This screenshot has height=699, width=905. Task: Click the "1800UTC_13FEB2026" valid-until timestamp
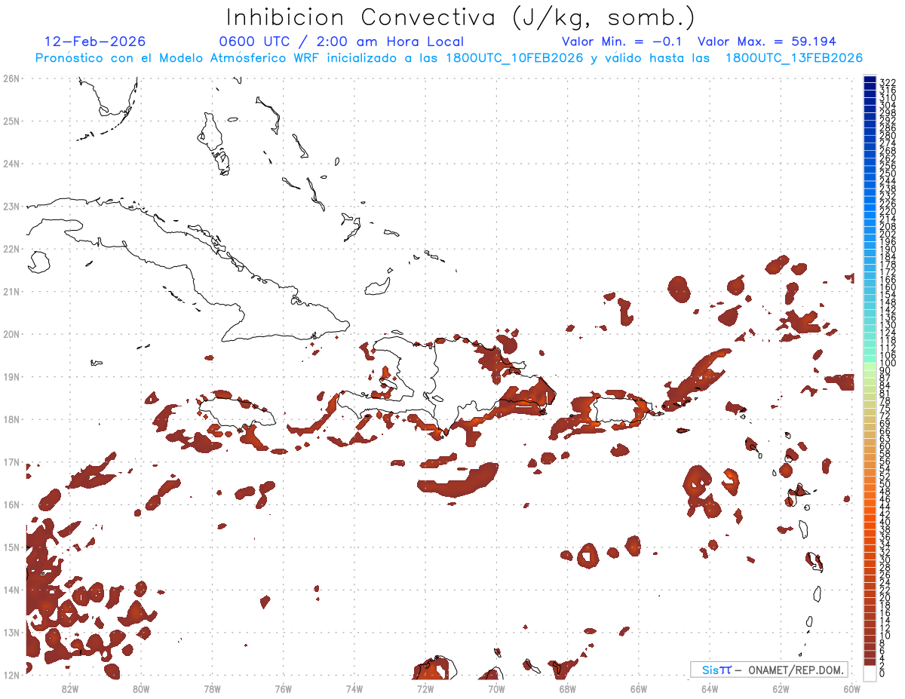(794, 58)
